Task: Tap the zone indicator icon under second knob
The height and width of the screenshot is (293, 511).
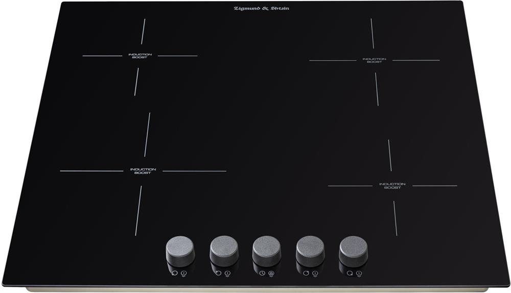Action: [x=218, y=273]
